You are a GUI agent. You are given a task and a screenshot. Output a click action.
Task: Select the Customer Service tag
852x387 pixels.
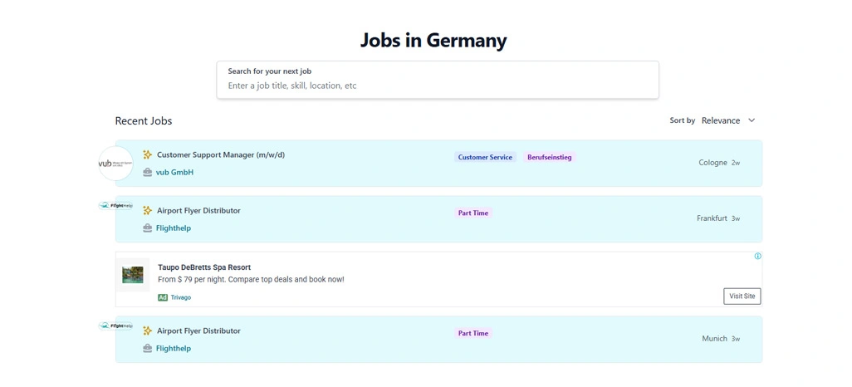point(485,157)
